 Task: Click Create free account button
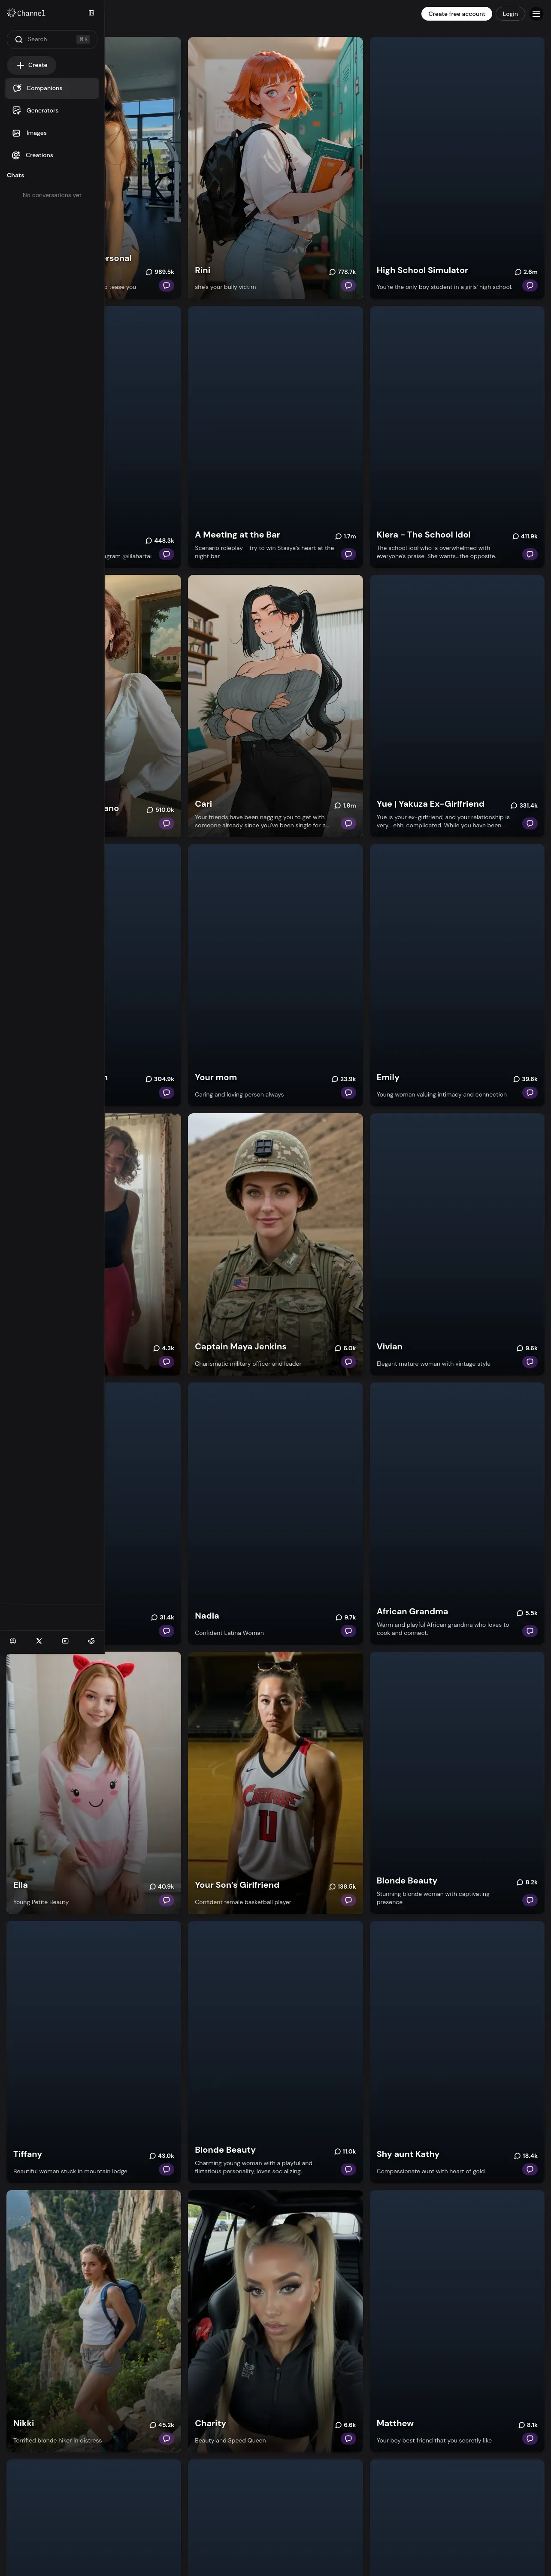[456, 14]
